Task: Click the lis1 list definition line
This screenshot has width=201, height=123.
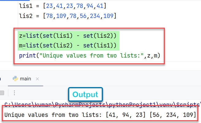Action: pyautogui.click(x=63, y=6)
